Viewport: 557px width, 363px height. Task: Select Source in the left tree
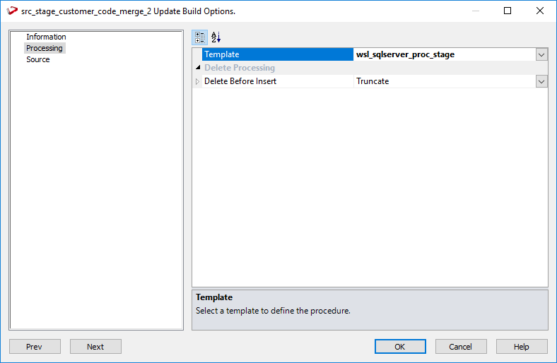coord(38,59)
